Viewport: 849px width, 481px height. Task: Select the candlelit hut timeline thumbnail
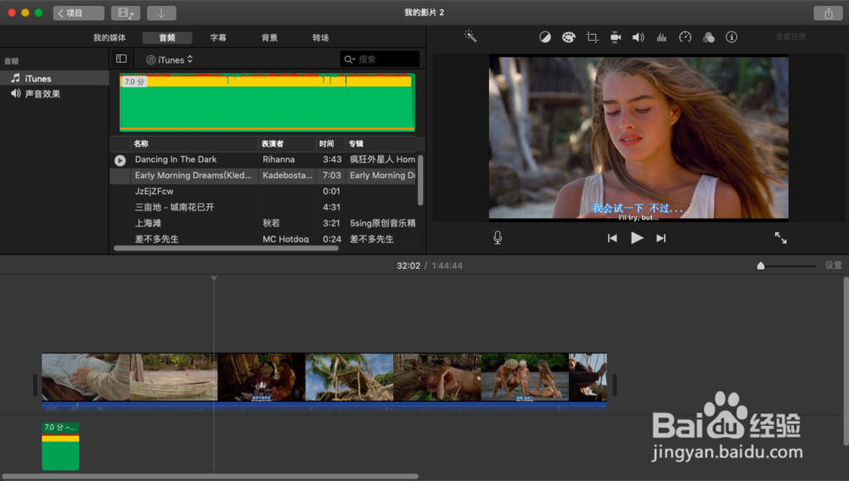coord(261,378)
